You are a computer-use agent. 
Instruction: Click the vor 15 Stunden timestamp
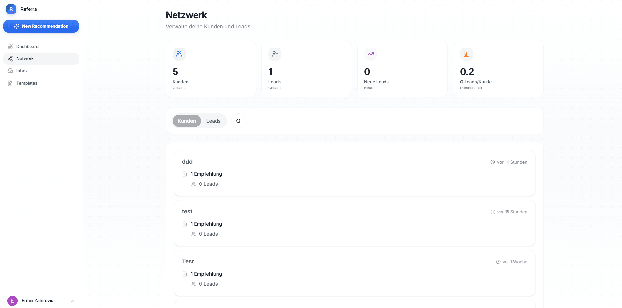pyautogui.click(x=512, y=212)
